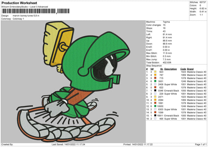The image size is (208, 147).
Task: Click the 'Brand' column header
Action: [190, 69]
